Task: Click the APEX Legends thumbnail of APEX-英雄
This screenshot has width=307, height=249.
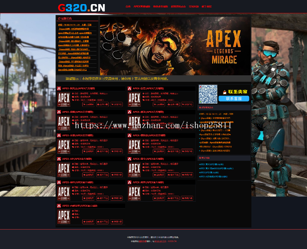Action: pyautogui.click(x=64, y=146)
